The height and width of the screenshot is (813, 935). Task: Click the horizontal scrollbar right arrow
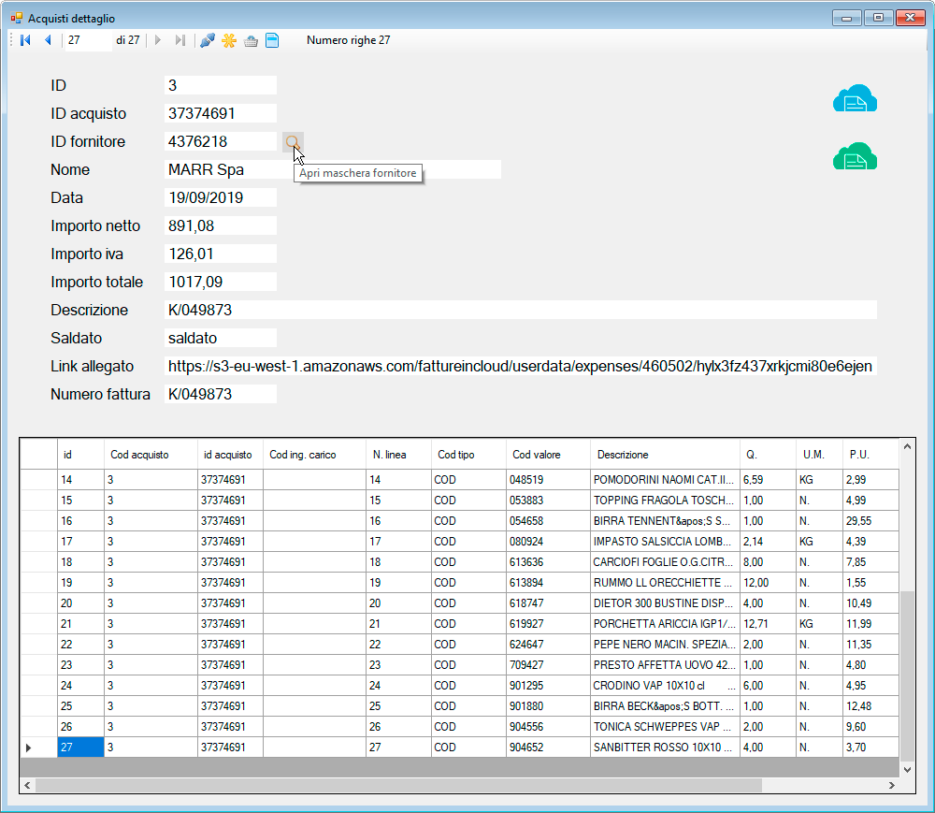891,786
